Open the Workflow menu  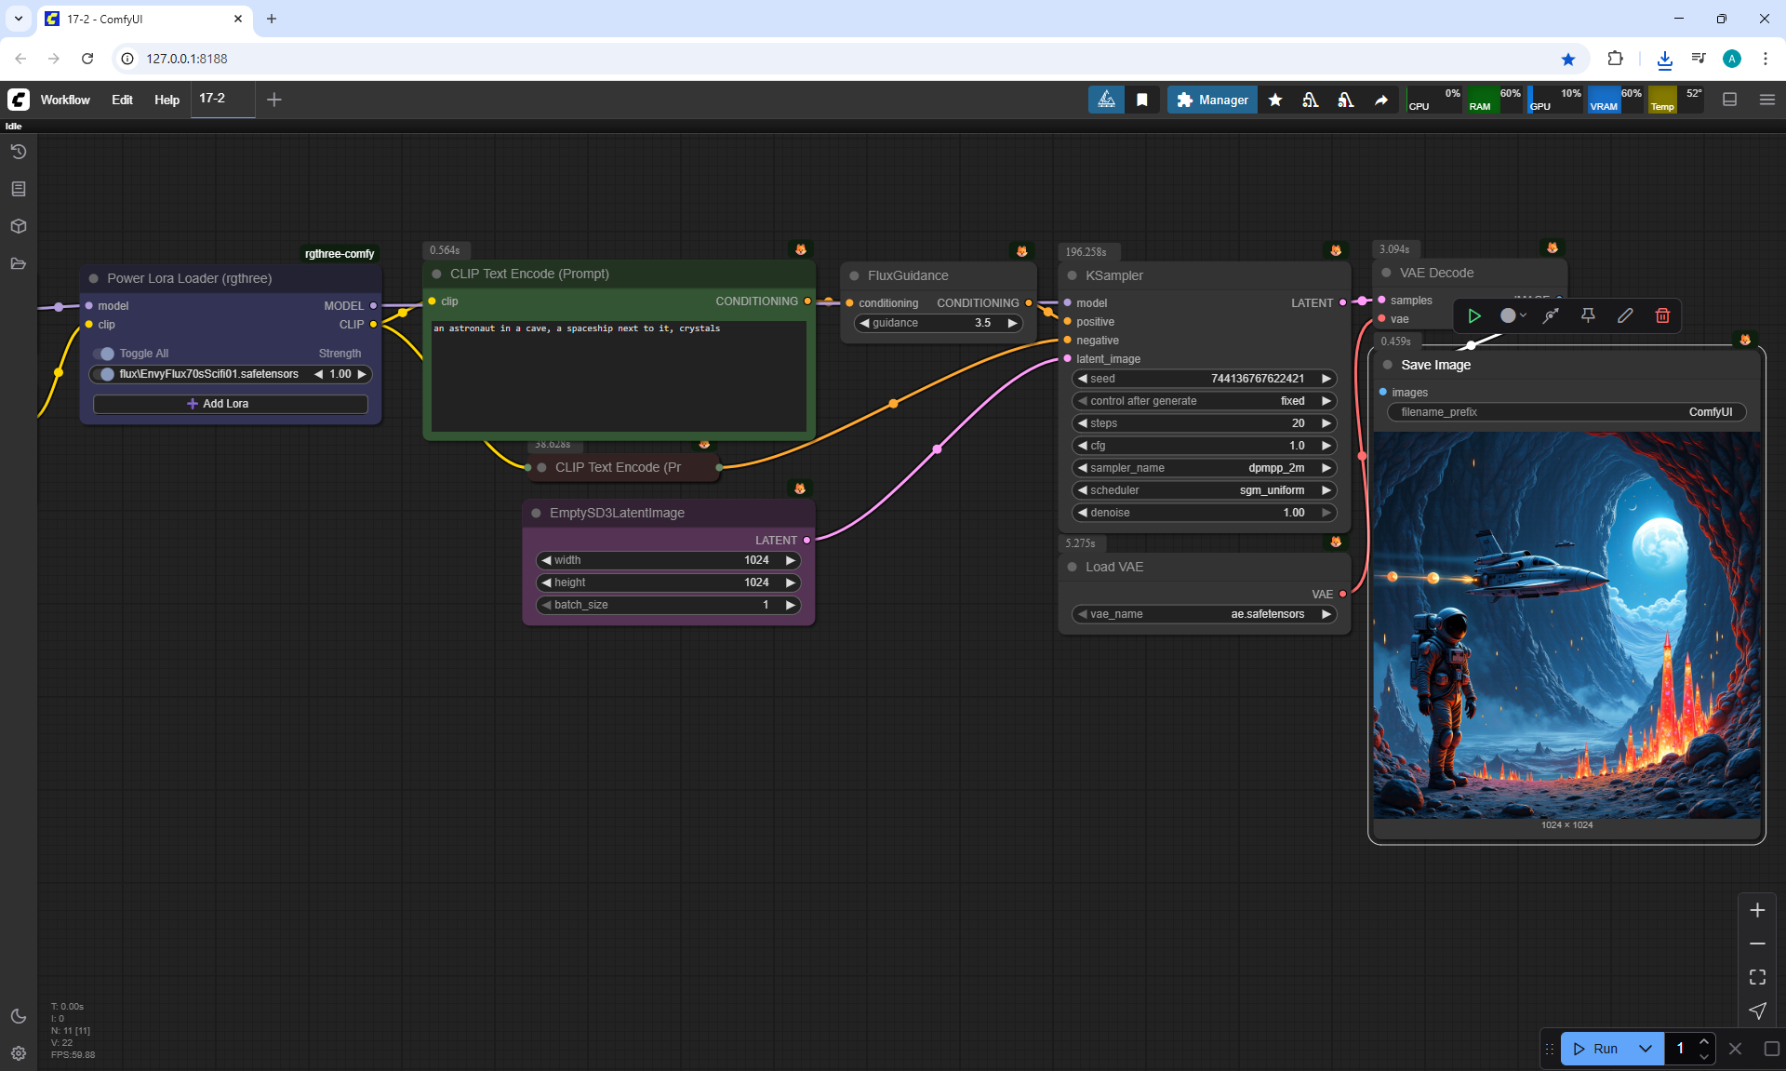(65, 100)
